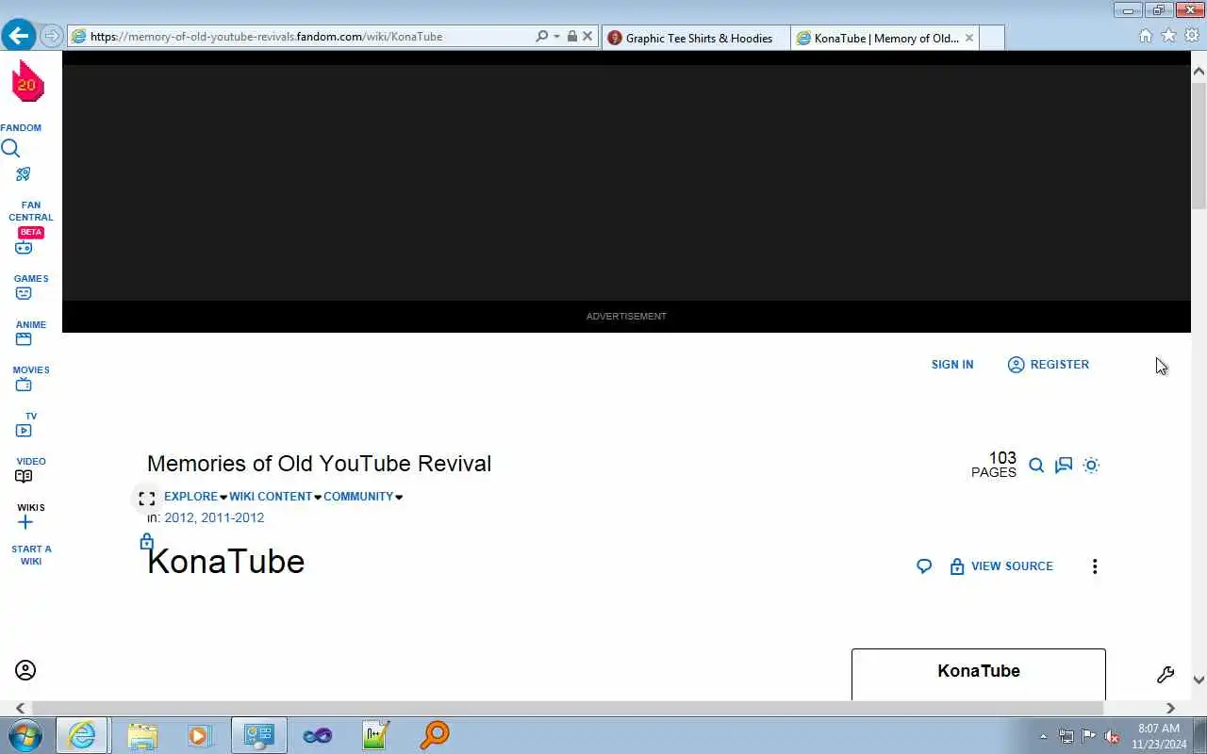Click Start a Wiki plus icon

(x=25, y=522)
